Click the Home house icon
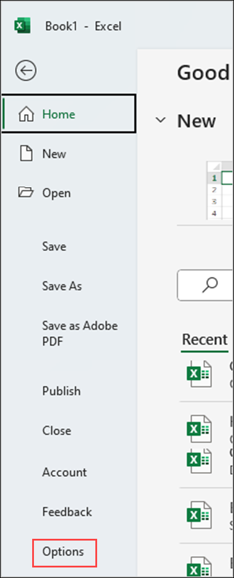This screenshot has width=234, height=578. [x=26, y=114]
